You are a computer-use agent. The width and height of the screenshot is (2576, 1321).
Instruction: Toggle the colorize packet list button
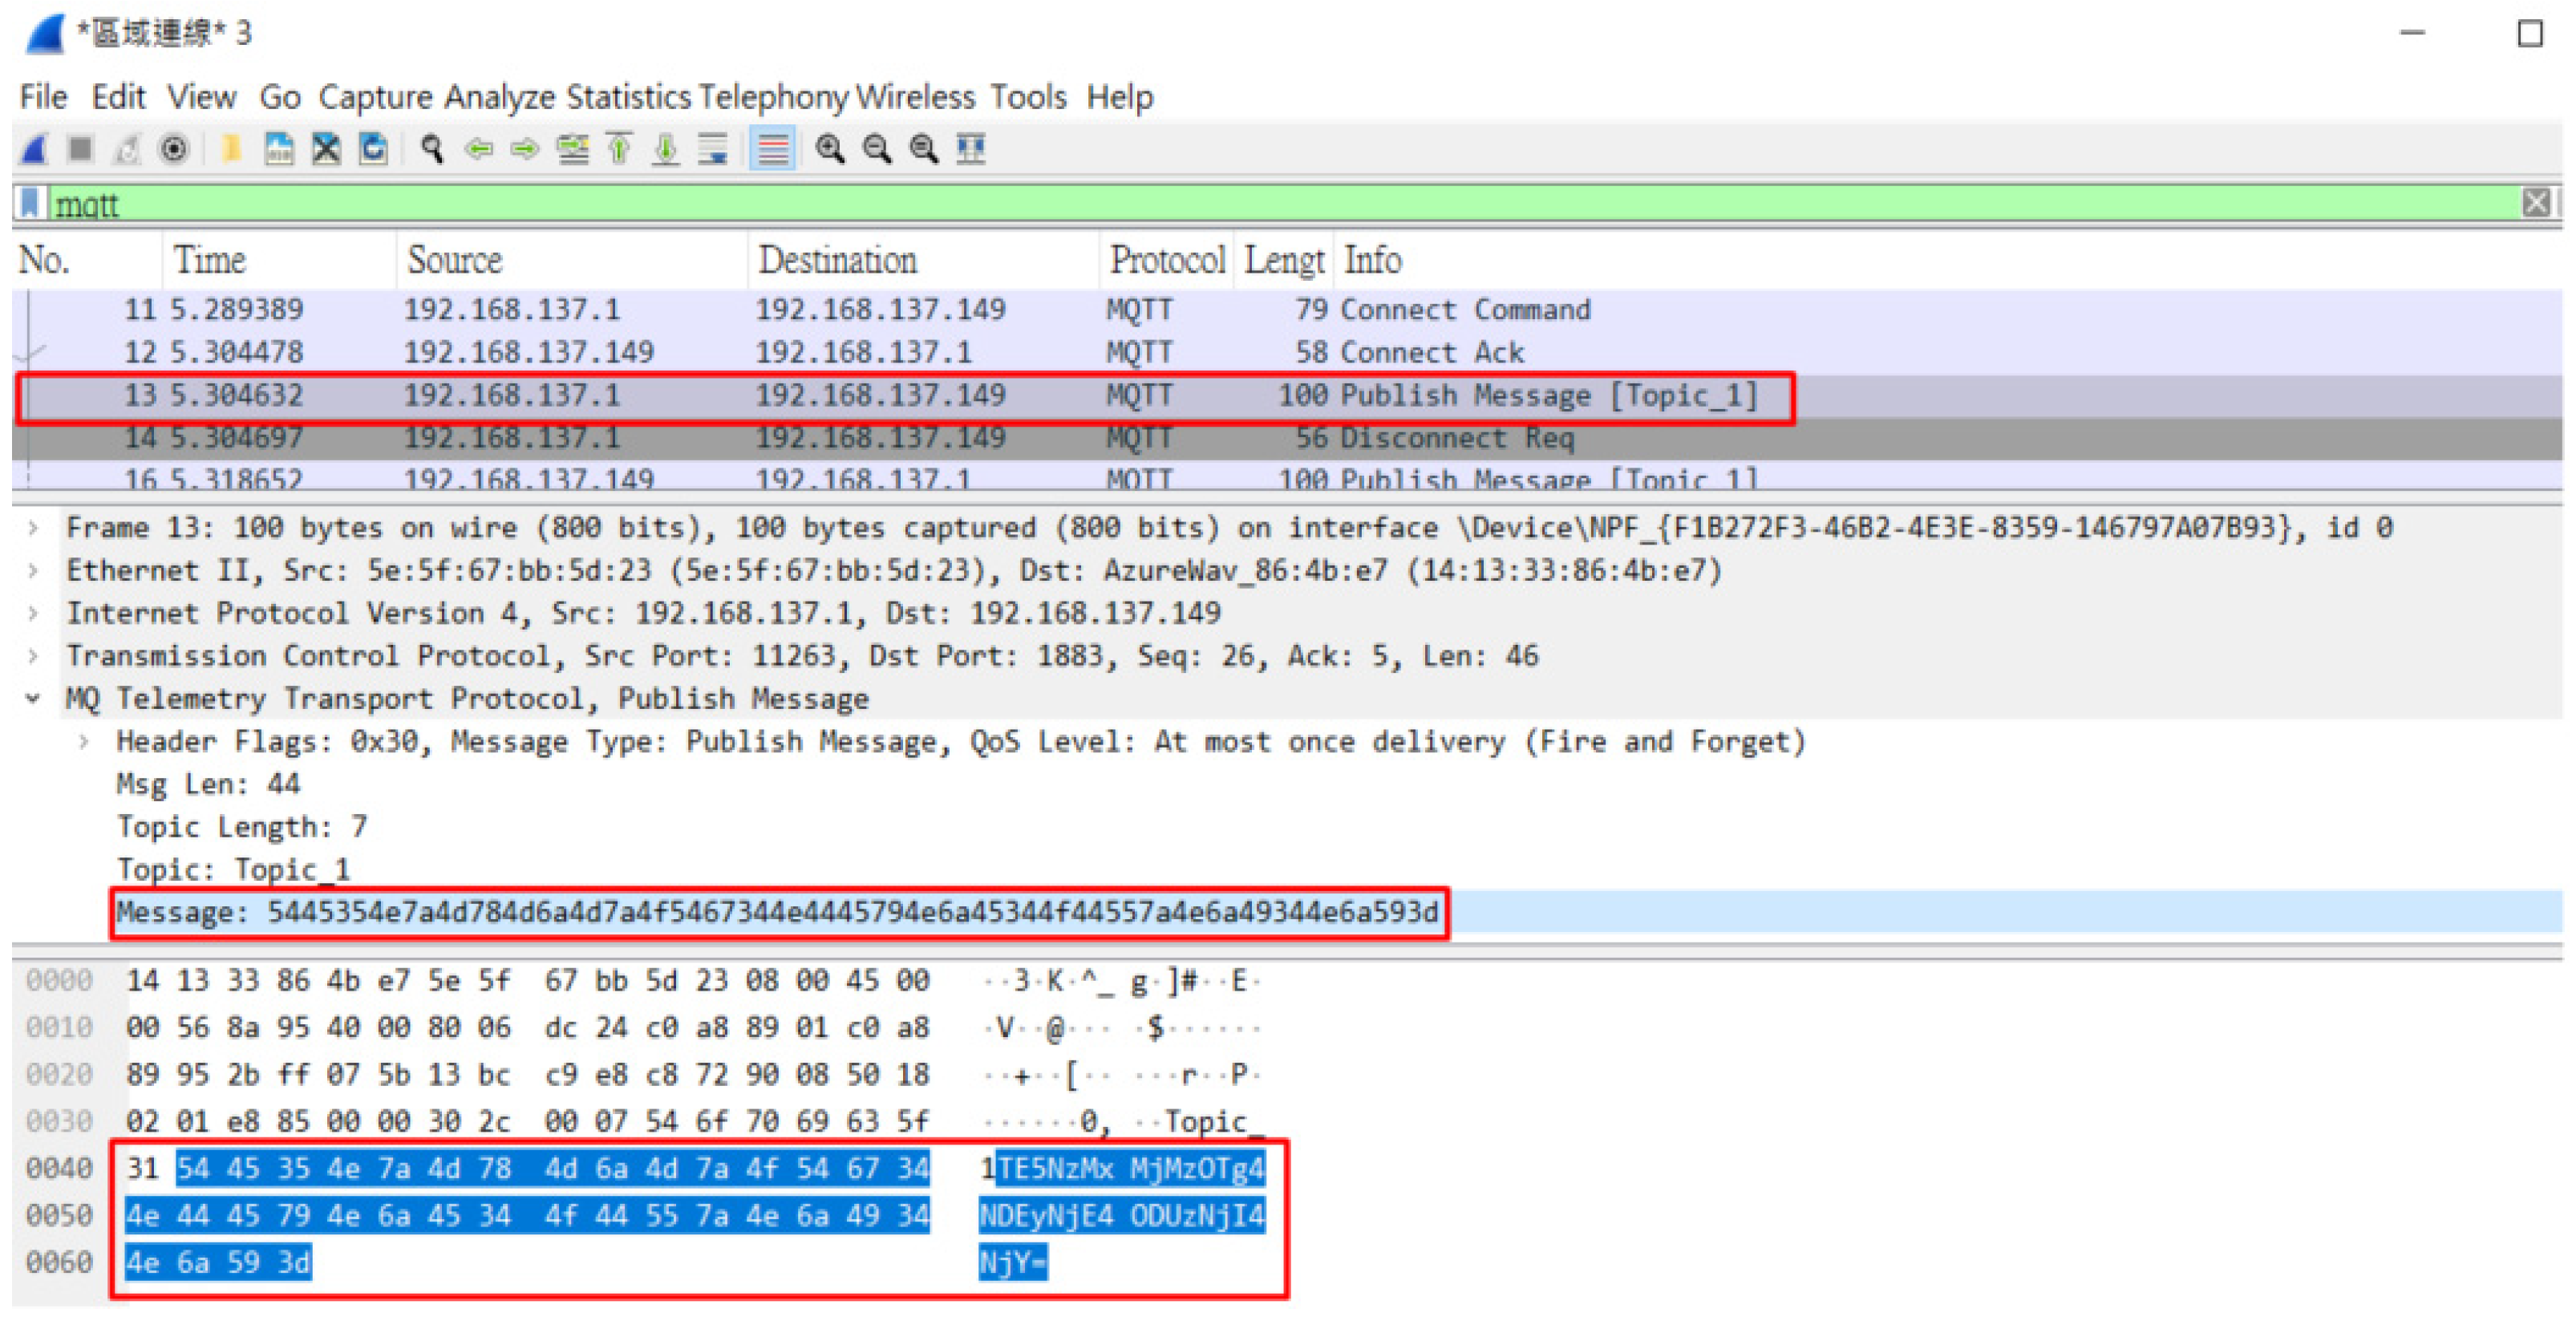(772, 149)
